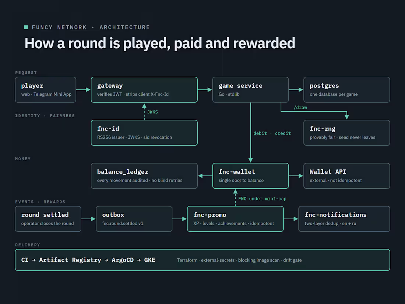Click the /draw connector label
This screenshot has width=405, height=304.
pyautogui.click(x=300, y=108)
